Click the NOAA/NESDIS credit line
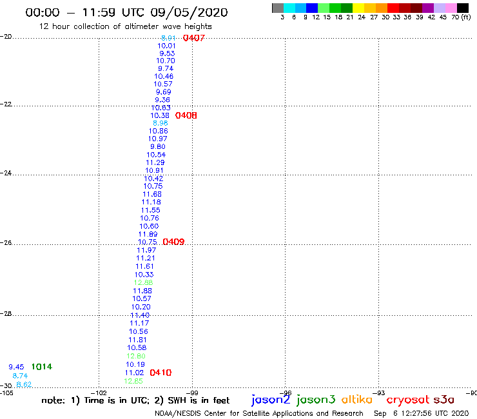Image resolution: width=477 pixels, height=419 pixels. coord(259,414)
